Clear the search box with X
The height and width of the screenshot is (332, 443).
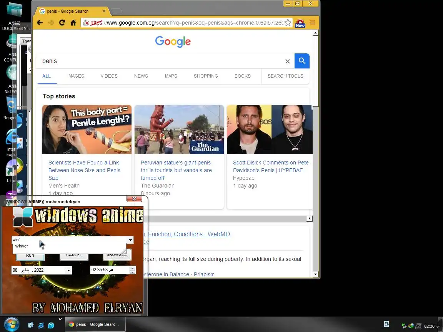pos(287,61)
